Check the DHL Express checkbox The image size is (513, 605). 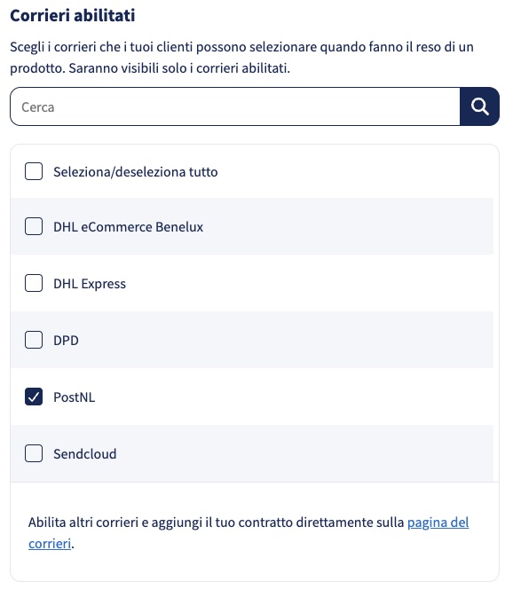click(x=34, y=283)
